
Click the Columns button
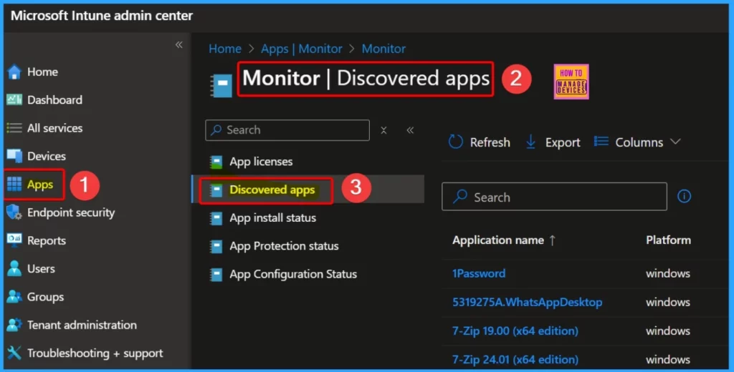point(637,142)
